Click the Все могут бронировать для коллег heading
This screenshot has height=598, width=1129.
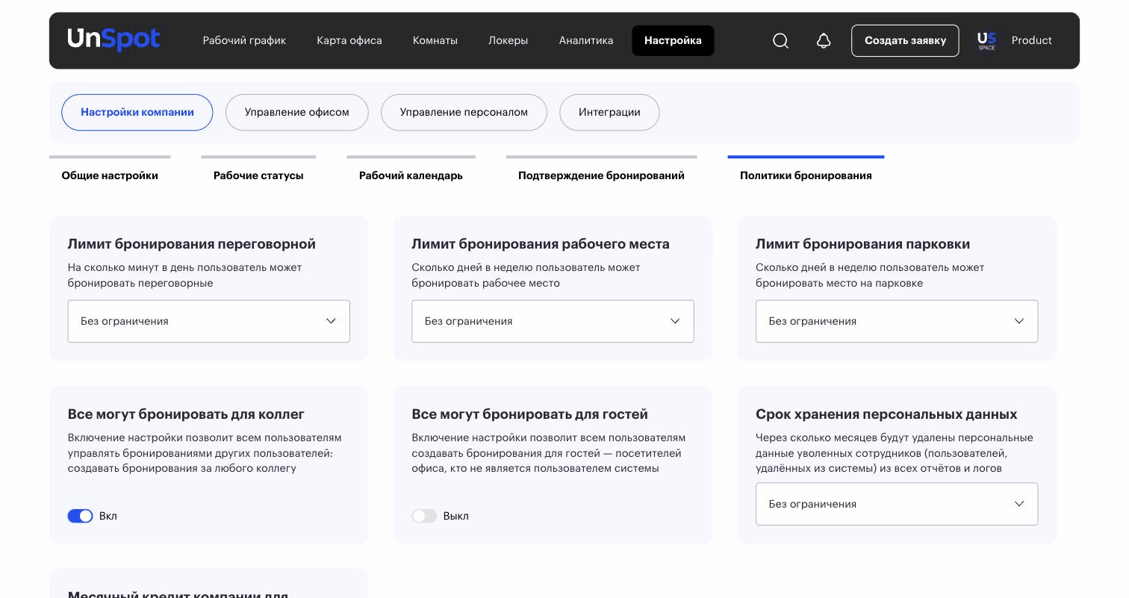pos(186,414)
